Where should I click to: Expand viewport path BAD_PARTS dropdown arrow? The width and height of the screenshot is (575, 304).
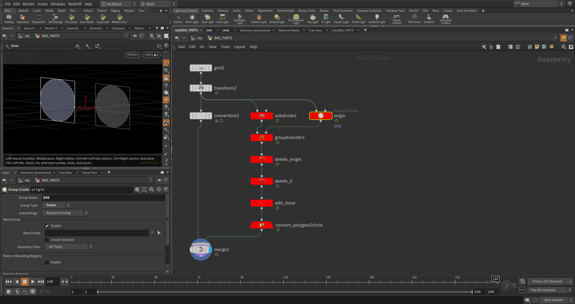click(x=126, y=36)
